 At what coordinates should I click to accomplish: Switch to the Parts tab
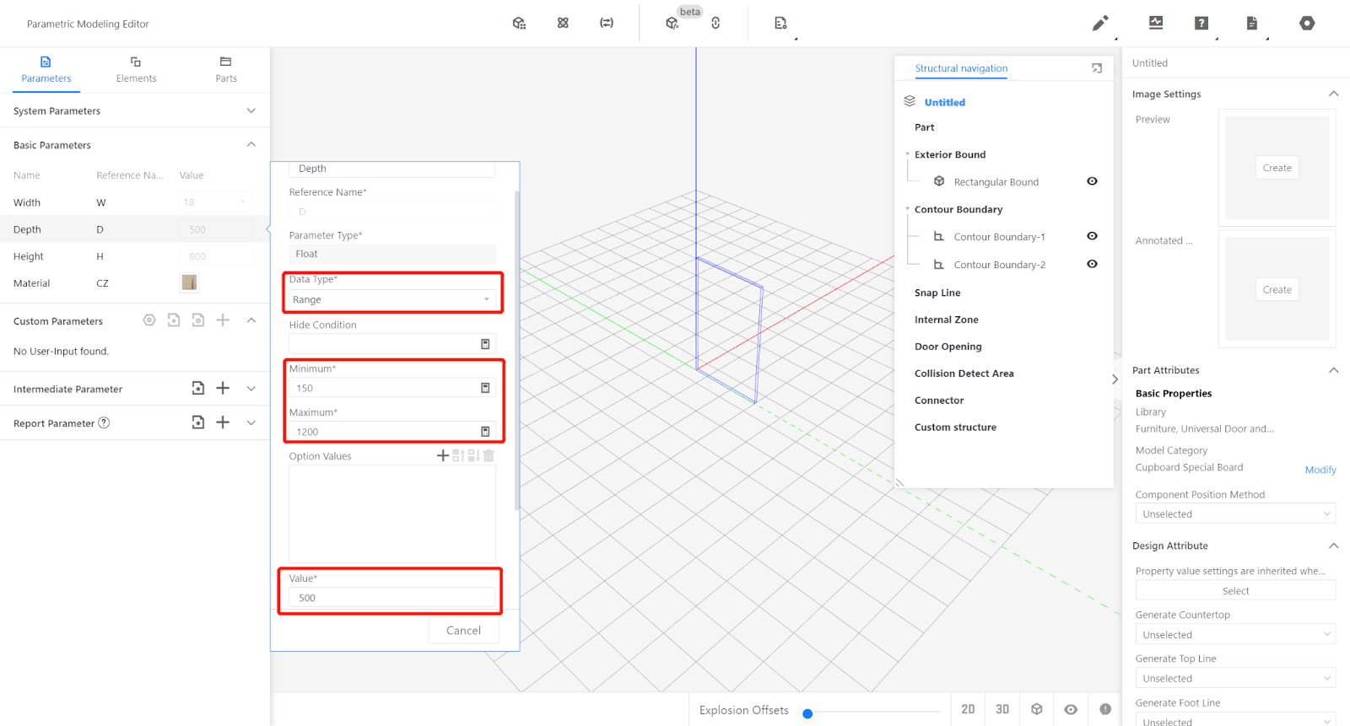225,69
